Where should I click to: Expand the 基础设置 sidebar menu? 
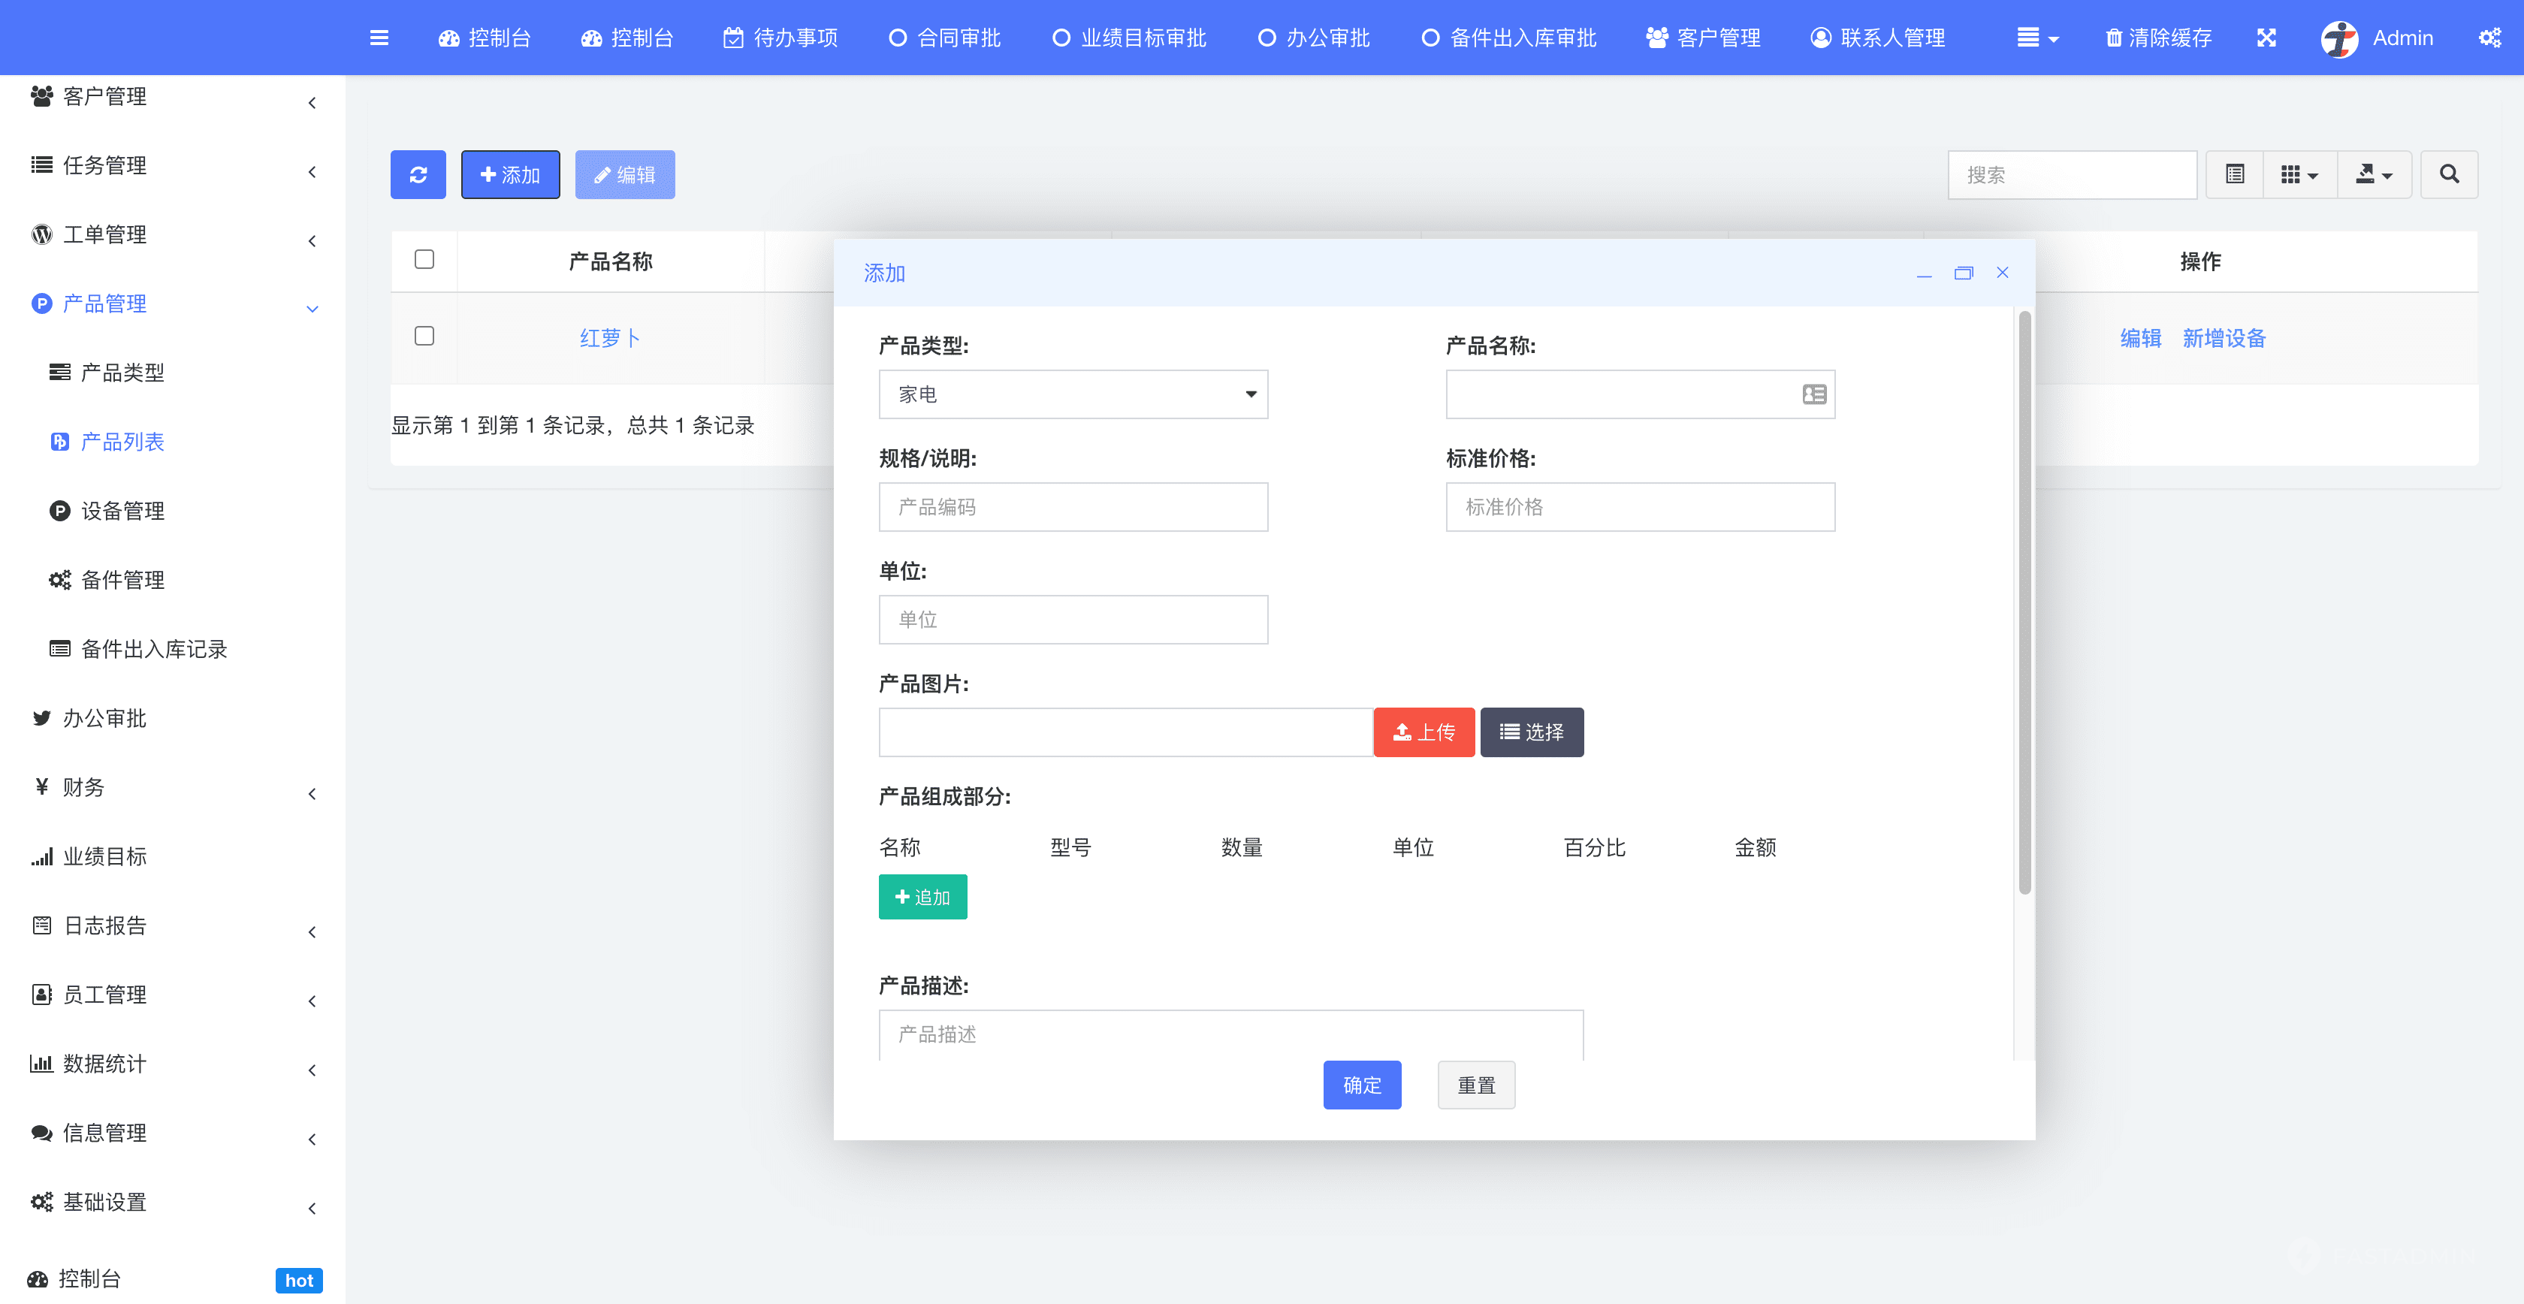(173, 1202)
